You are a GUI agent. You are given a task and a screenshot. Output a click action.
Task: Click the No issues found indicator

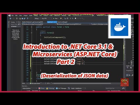coord(35,83)
